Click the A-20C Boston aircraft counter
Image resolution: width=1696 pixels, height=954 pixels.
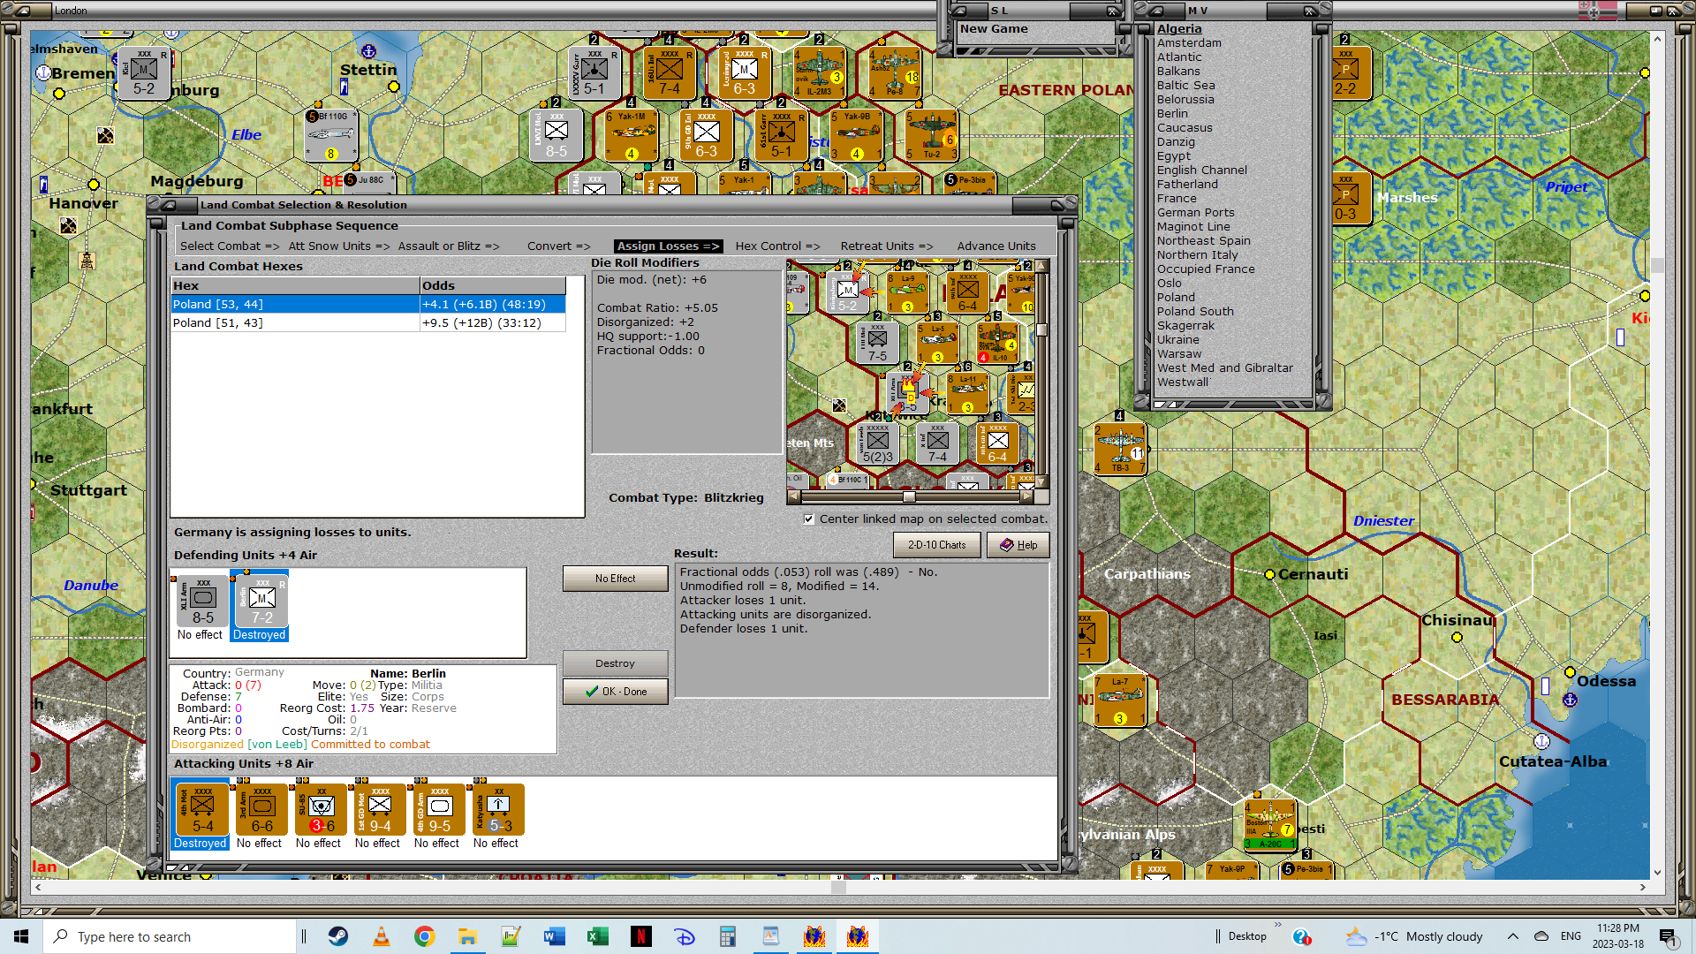[x=1269, y=825]
